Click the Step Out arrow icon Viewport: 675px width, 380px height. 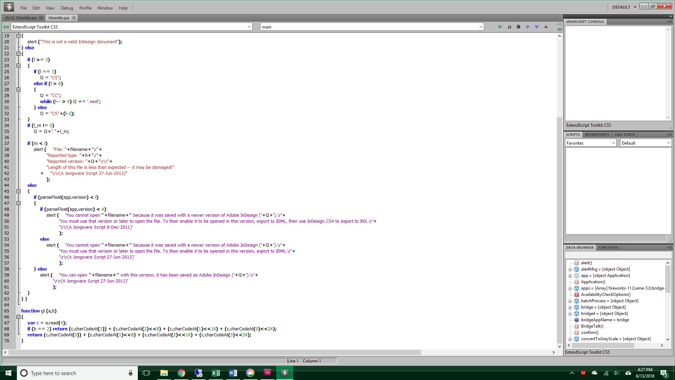point(546,27)
